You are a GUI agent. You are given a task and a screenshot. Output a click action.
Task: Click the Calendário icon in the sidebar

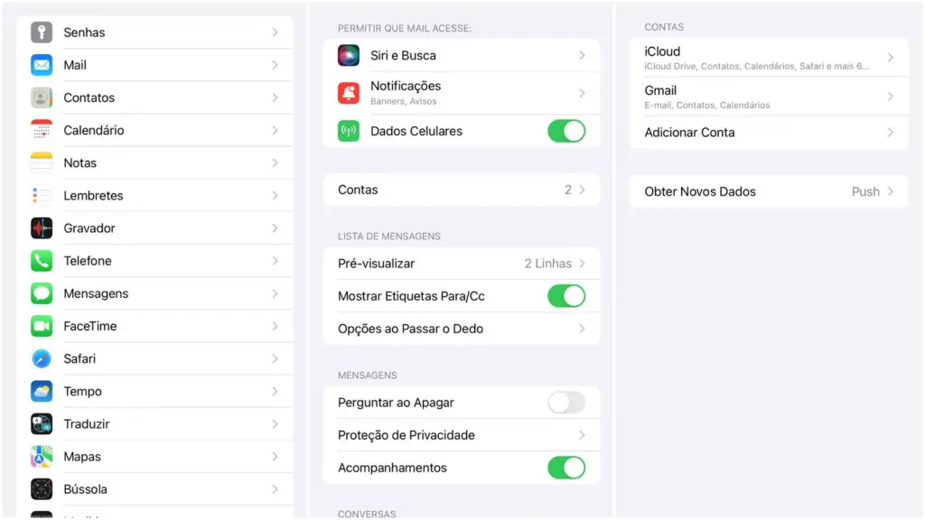pyautogui.click(x=40, y=130)
